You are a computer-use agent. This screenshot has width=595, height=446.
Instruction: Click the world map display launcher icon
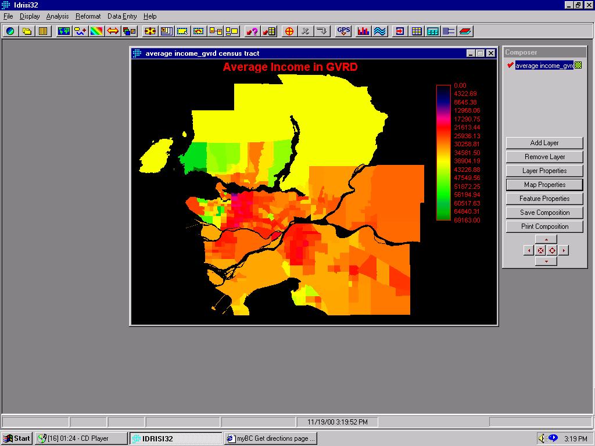(64, 31)
